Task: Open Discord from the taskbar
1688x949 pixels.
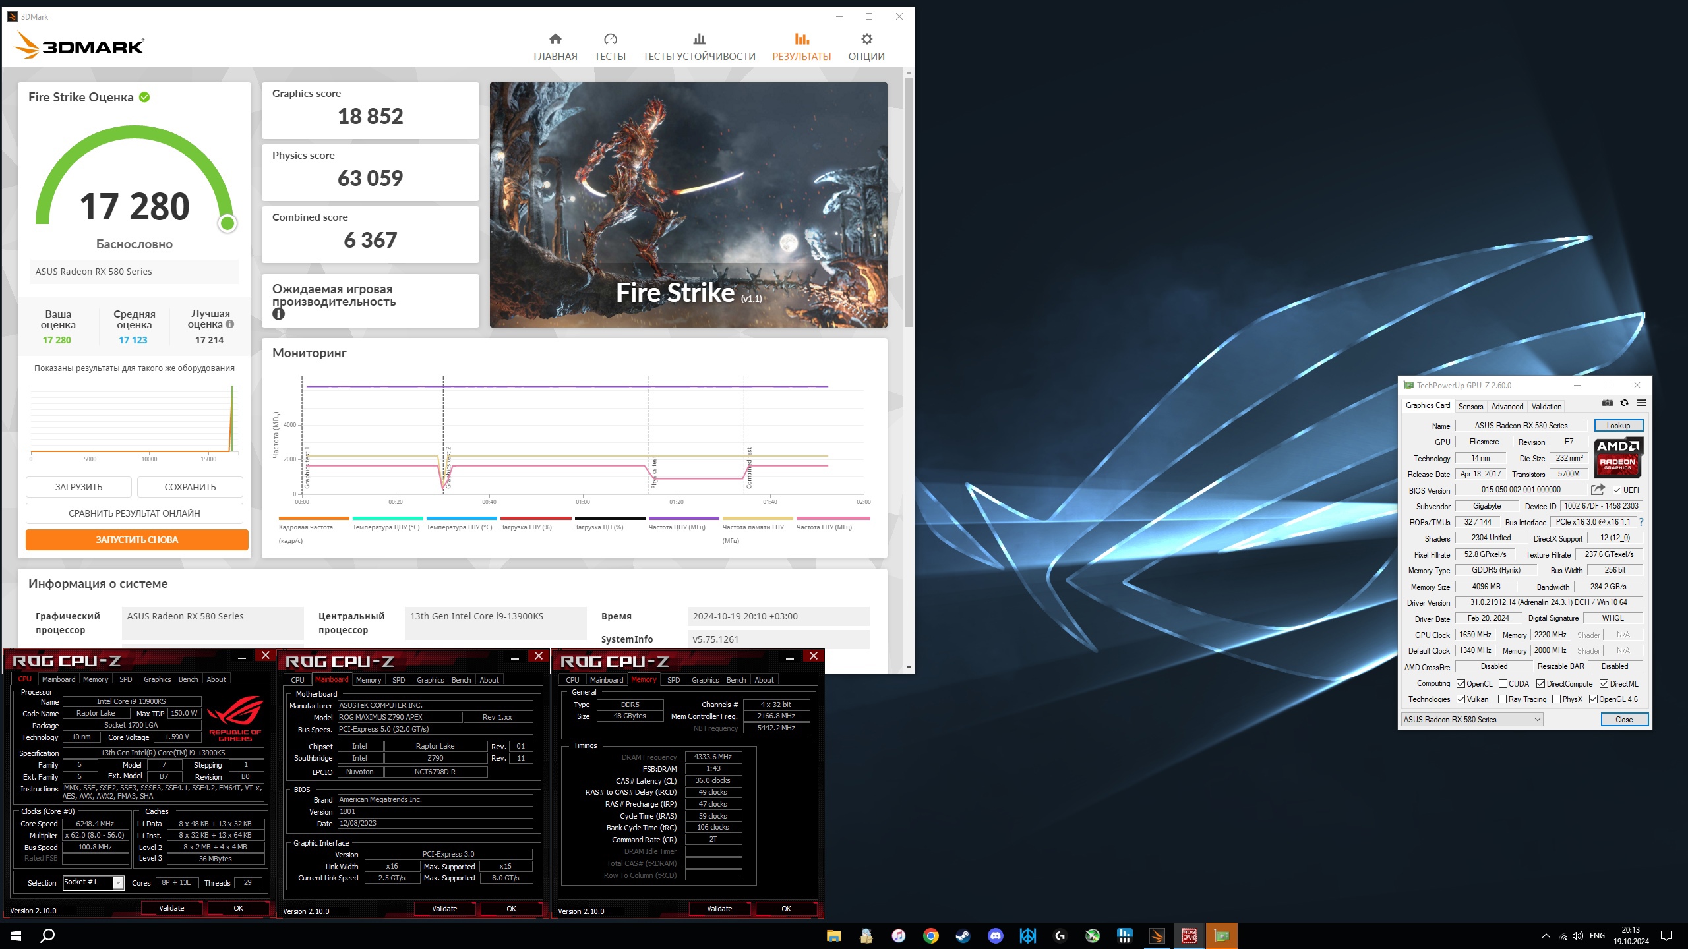Action: click(995, 936)
